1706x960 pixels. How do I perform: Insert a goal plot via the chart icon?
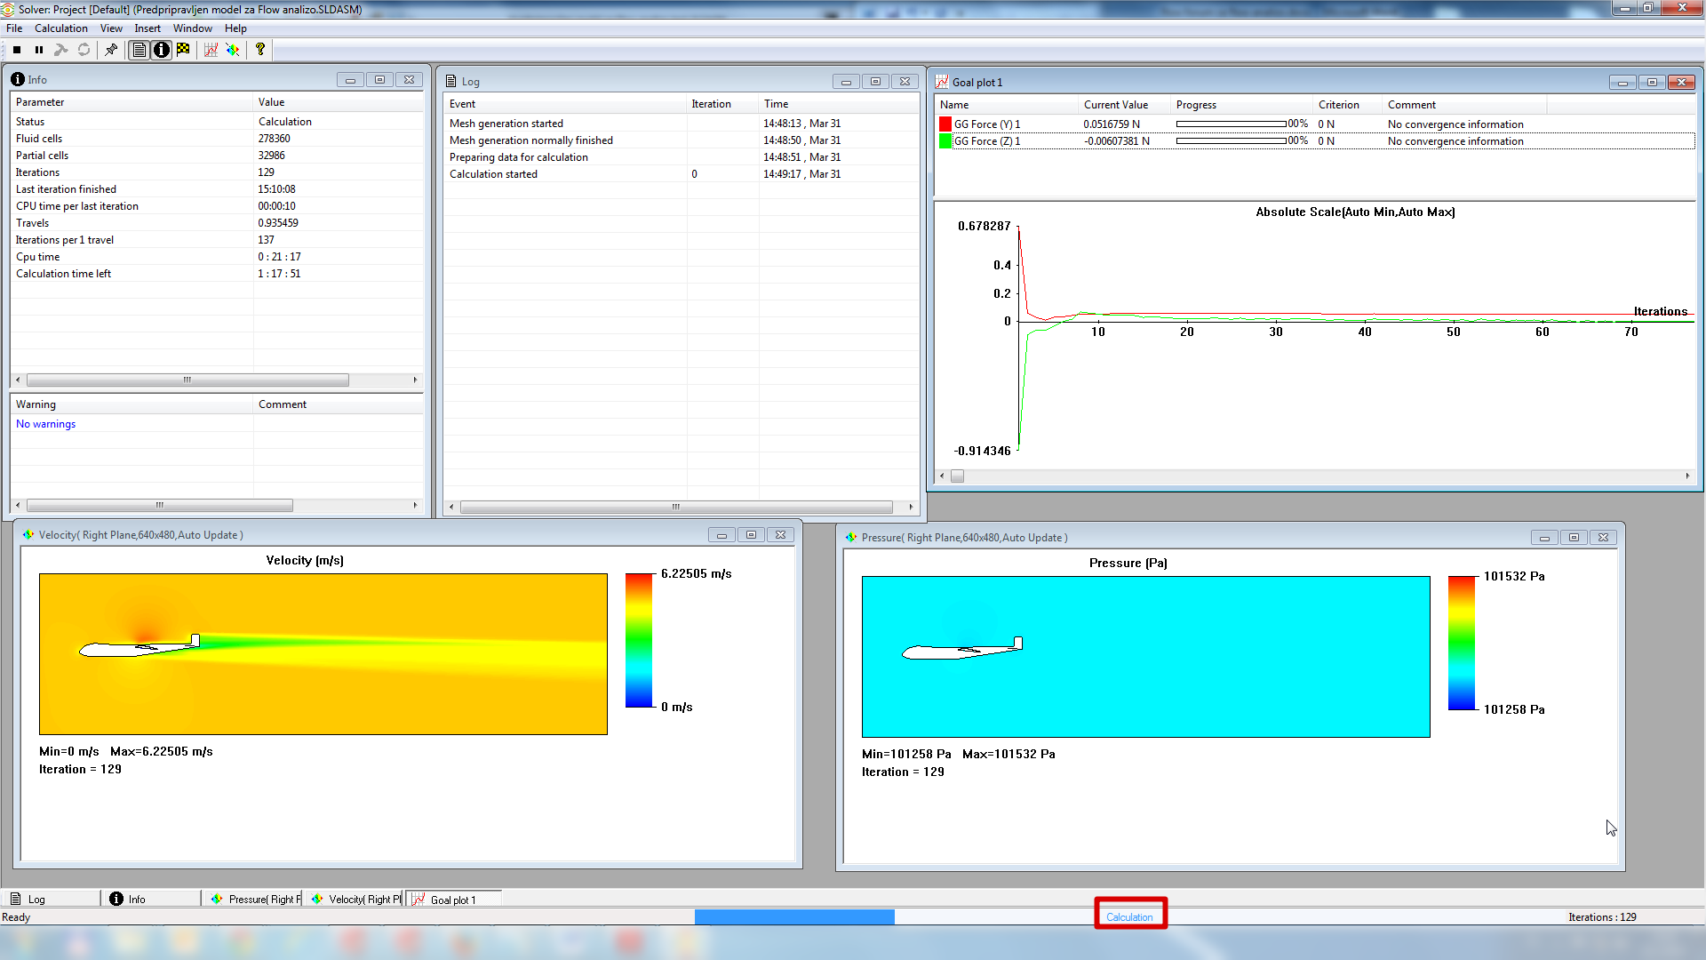(x=211, y=50)
